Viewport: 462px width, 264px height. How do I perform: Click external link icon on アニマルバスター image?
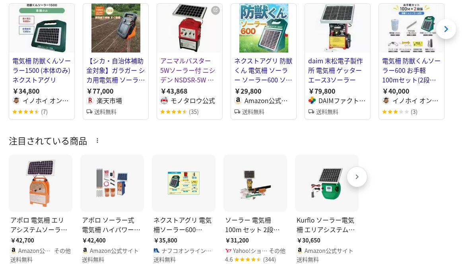point(215,10)
